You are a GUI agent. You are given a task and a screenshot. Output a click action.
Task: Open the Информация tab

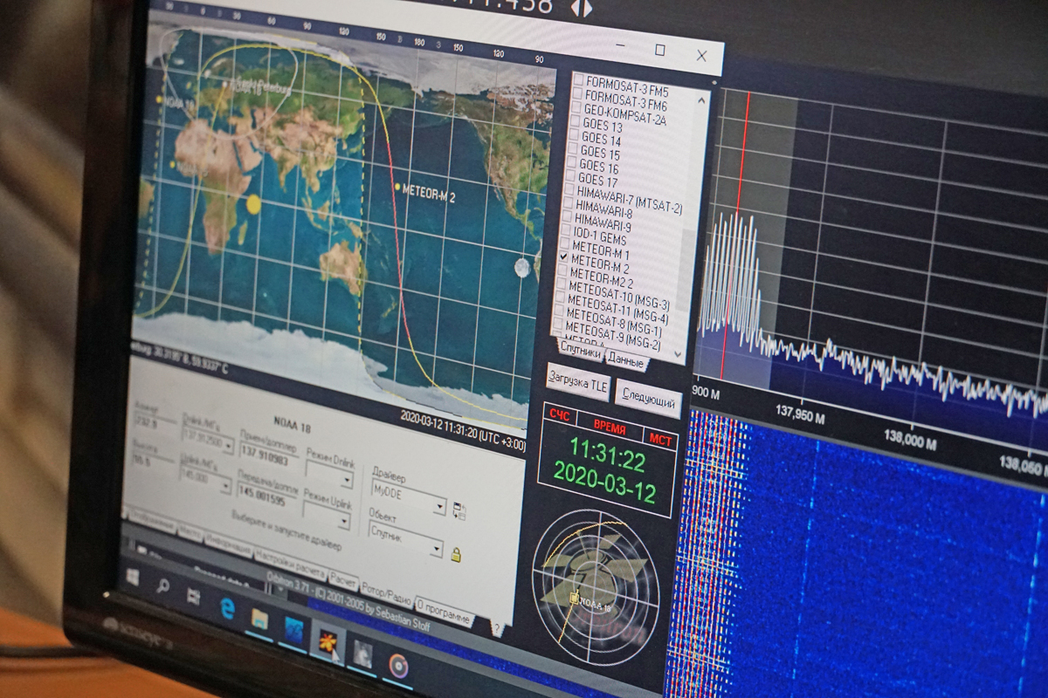(227, 547)
